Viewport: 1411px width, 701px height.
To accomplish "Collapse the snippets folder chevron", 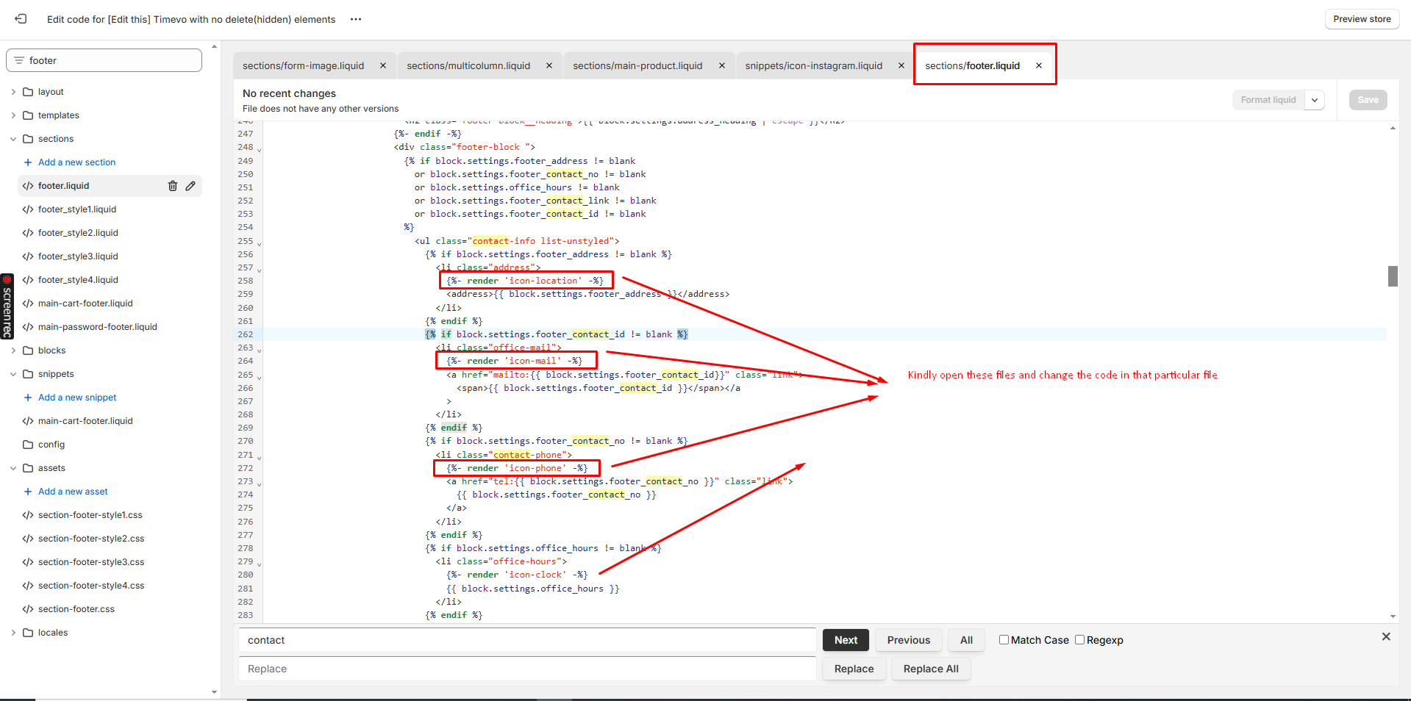I will [13, 374].
